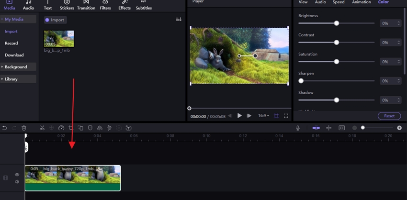Open the Effects tab
This screenshot has width=407, height=200.
pos(124,5)
